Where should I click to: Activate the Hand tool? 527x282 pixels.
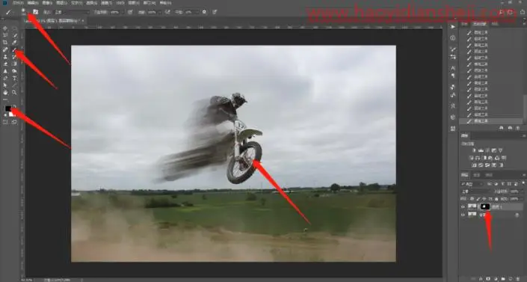[5, 92]
